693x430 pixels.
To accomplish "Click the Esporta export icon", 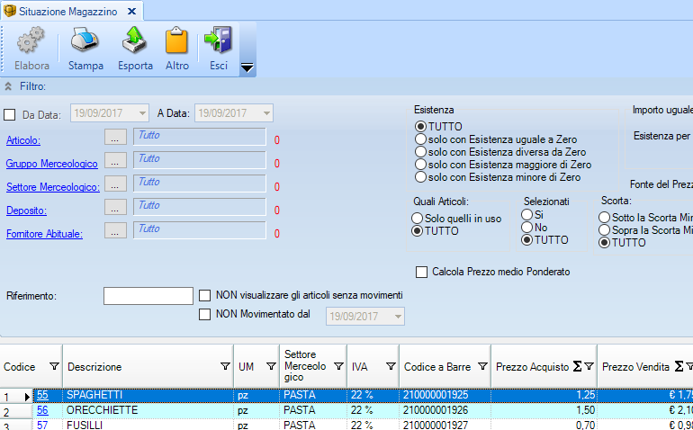I will coord(135,42).
